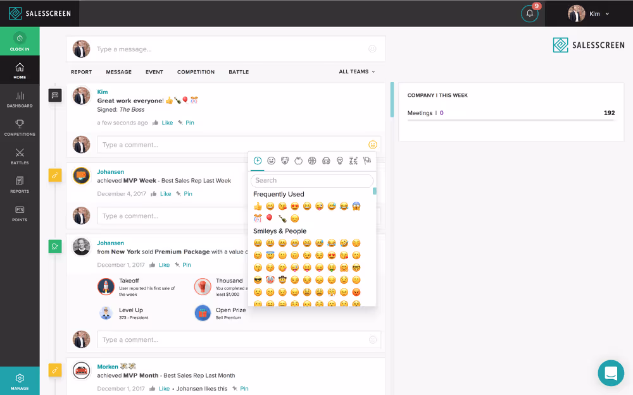Select the Battle feed tab
Image resolution: width=633 pixels, height=395 pixels.
coord(239,72)
